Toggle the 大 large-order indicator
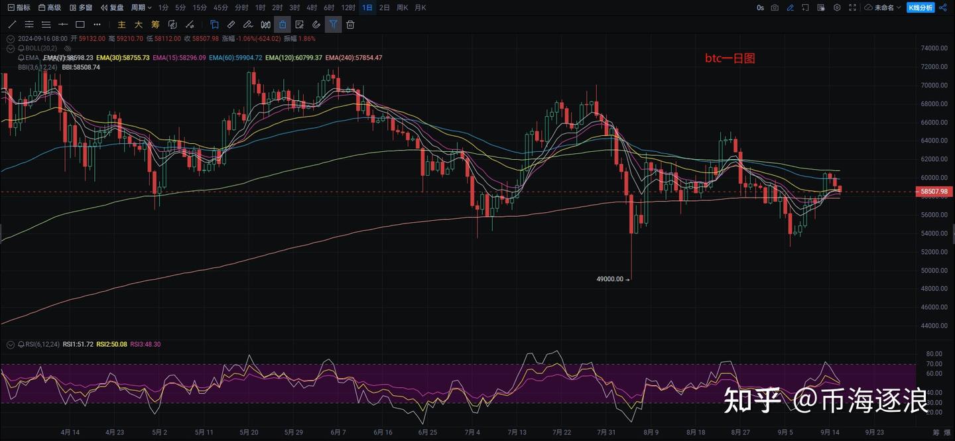 [138, 25]
